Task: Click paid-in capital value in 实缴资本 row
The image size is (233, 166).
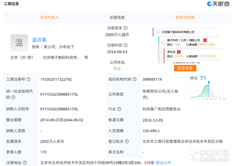Action: (52, 142)
